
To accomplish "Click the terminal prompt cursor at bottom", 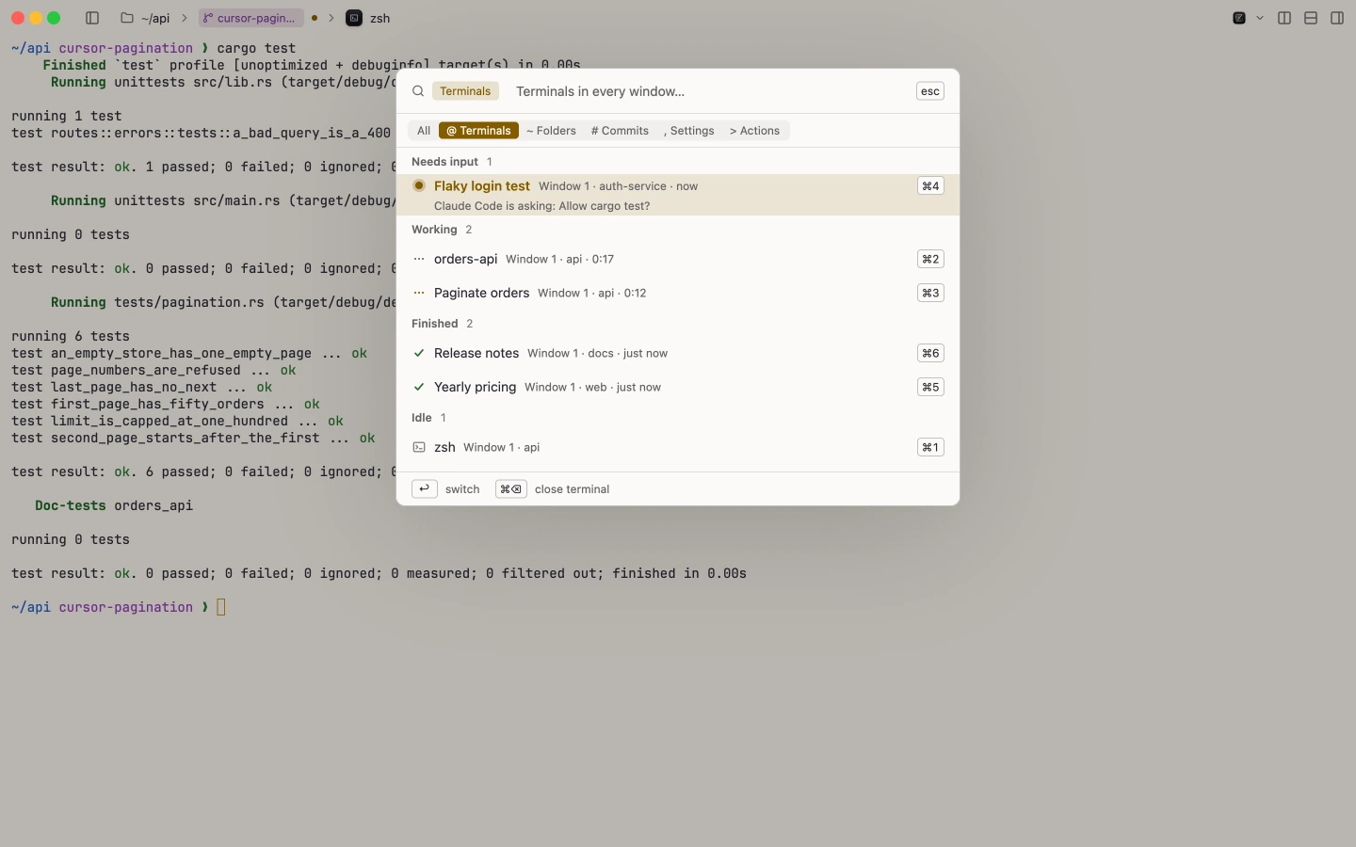I will (x=221, y=607).
